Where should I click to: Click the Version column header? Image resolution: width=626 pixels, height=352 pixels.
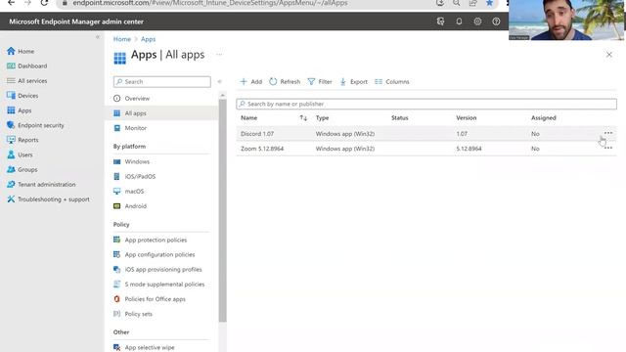click(x=467, y=117)
